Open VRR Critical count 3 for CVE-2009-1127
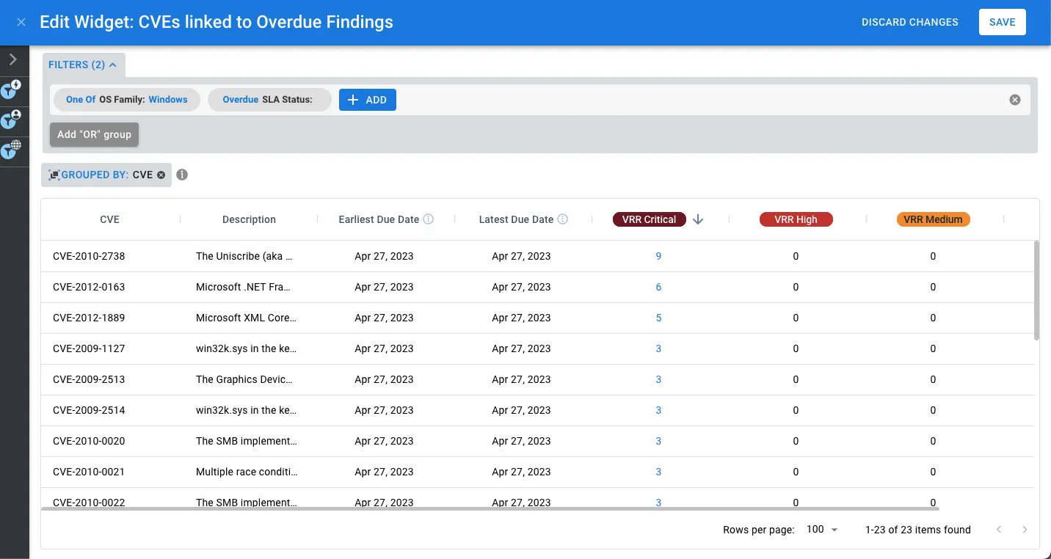 tap(658, 348)
